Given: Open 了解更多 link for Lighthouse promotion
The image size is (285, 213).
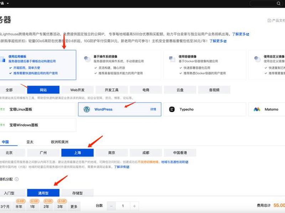Looking at the screenshot, I should coord(240,34).
